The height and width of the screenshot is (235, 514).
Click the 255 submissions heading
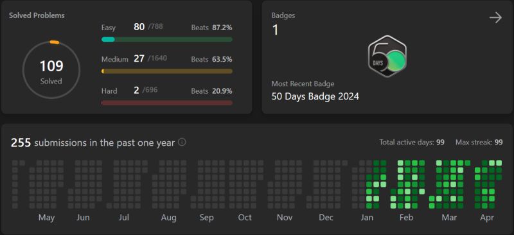93,143
